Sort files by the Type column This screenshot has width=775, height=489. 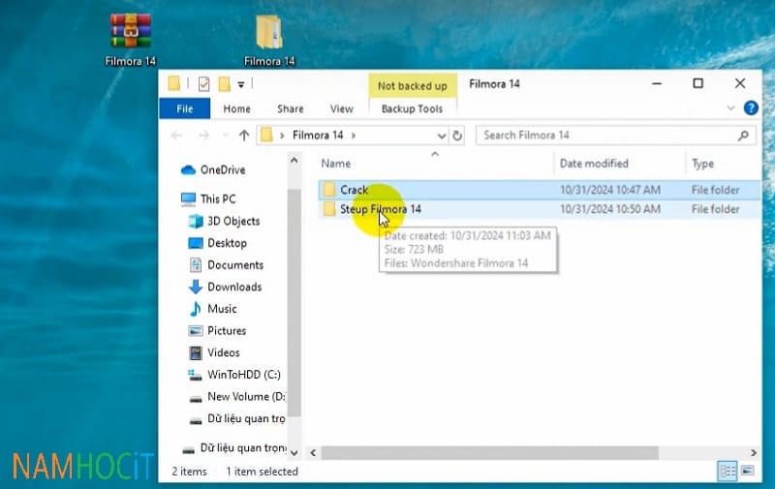coord(702,164)
